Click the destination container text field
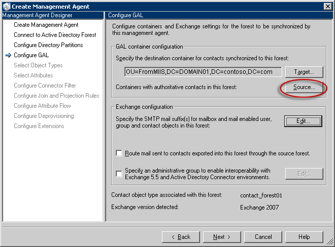Screen dimensions: 335x247 pyautogui.click(x=203, y=72)
